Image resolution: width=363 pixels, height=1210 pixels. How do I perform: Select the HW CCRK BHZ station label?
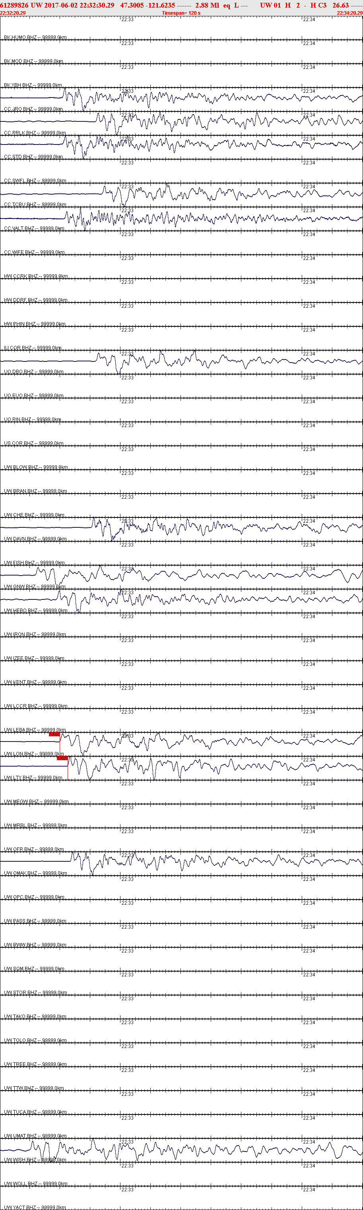click(x=36, y=276)
